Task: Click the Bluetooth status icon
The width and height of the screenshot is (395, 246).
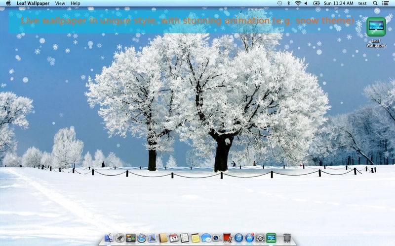Action: 289,3
